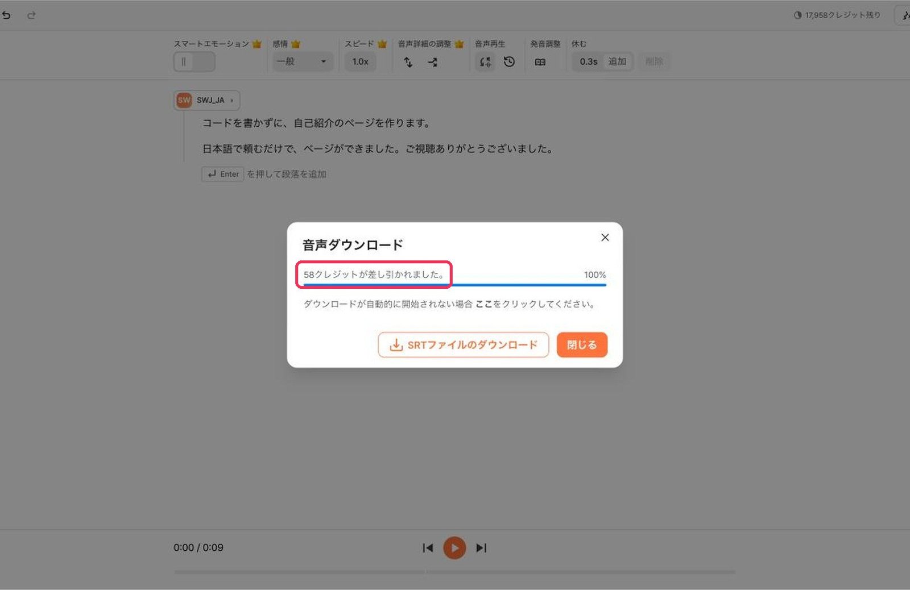Click the 58クレジットが差し引かれました message
The width and height of the screenshot is (910, 590).
[374, 275]
